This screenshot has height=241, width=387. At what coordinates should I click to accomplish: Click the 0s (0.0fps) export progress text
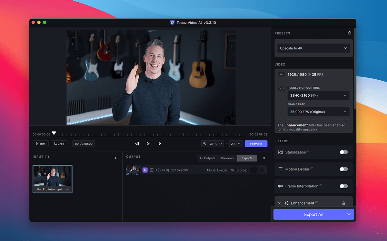pyautogui.click(x=239, y=170)
